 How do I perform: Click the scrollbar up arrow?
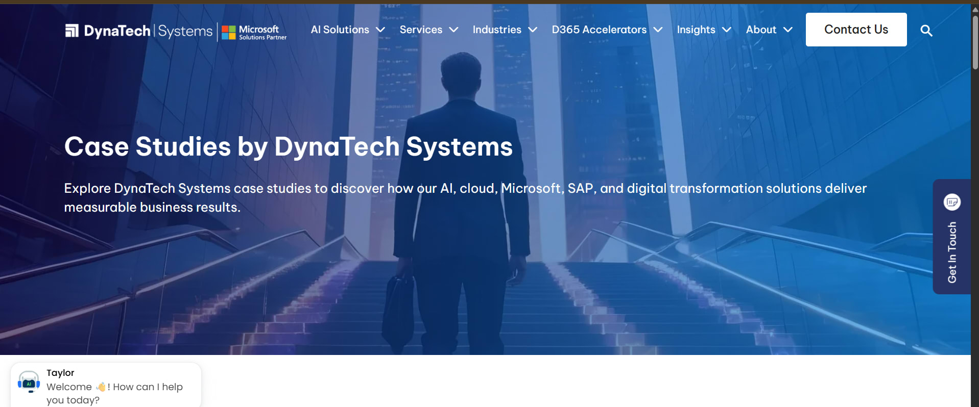[975, 9]
